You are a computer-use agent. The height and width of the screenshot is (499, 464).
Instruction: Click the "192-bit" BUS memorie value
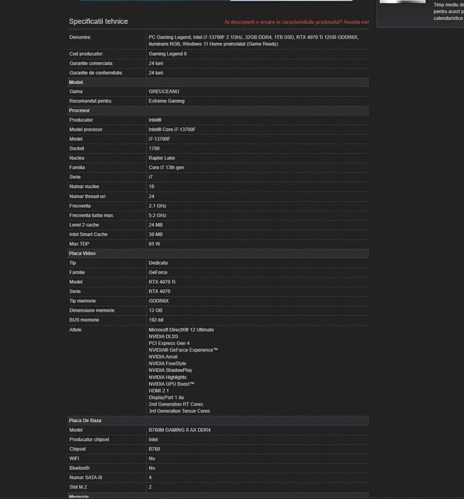click(x=156, y=320)
